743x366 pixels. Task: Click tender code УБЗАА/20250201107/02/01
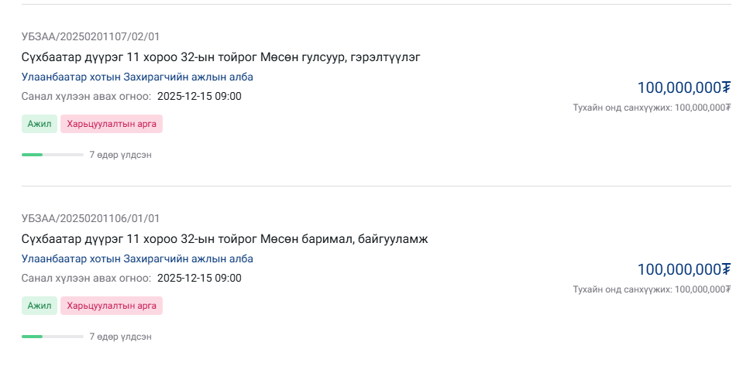(x=91, y=36)
